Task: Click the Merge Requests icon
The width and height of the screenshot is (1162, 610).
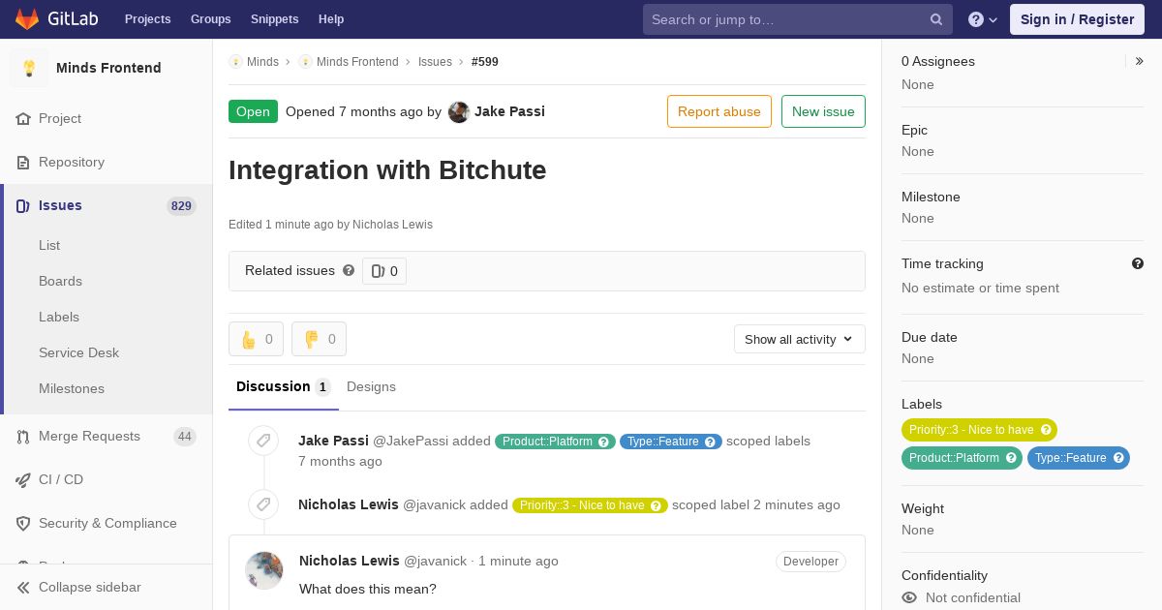Action: click(x=23, y=436)
